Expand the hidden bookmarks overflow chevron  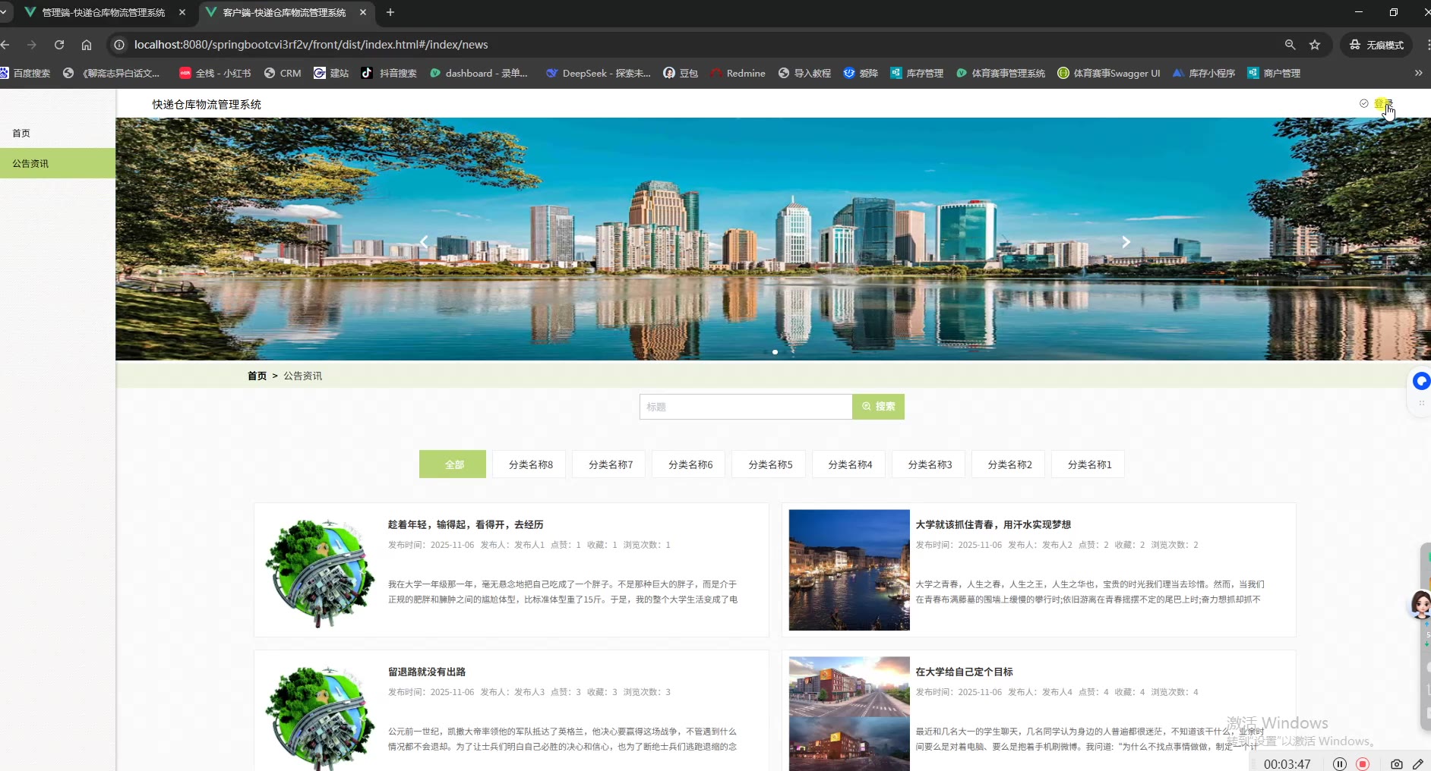click(x=1418, y=73)
